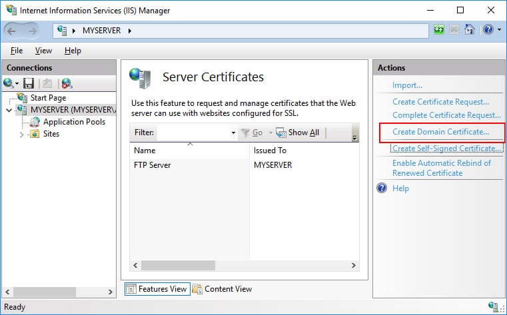Click the Home icon in the toolbar
This screenshot has height=315, width=507.
pos(469,30)
